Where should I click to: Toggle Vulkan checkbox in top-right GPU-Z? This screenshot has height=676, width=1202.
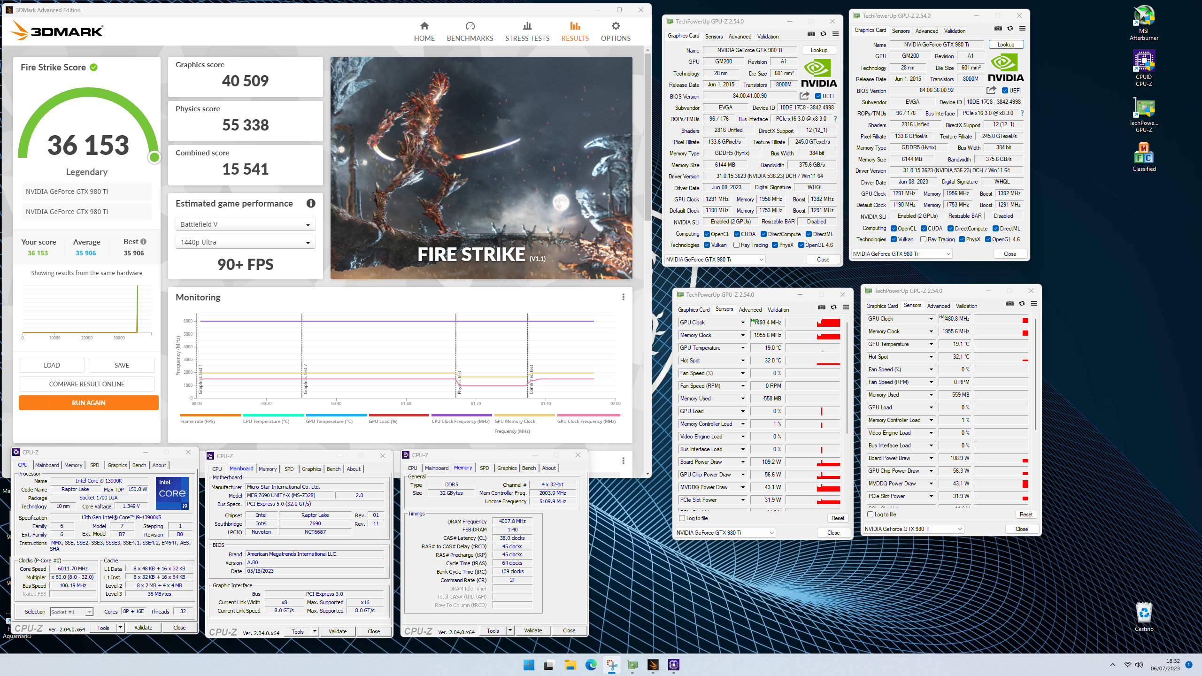coord(894,239)
